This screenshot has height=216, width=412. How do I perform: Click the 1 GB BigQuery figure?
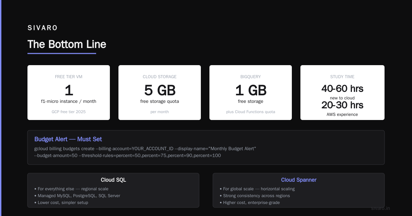click(x=251, y=90)
